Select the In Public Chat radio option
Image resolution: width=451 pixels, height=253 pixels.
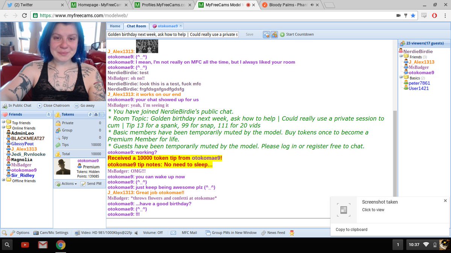[x=17, y=106]
